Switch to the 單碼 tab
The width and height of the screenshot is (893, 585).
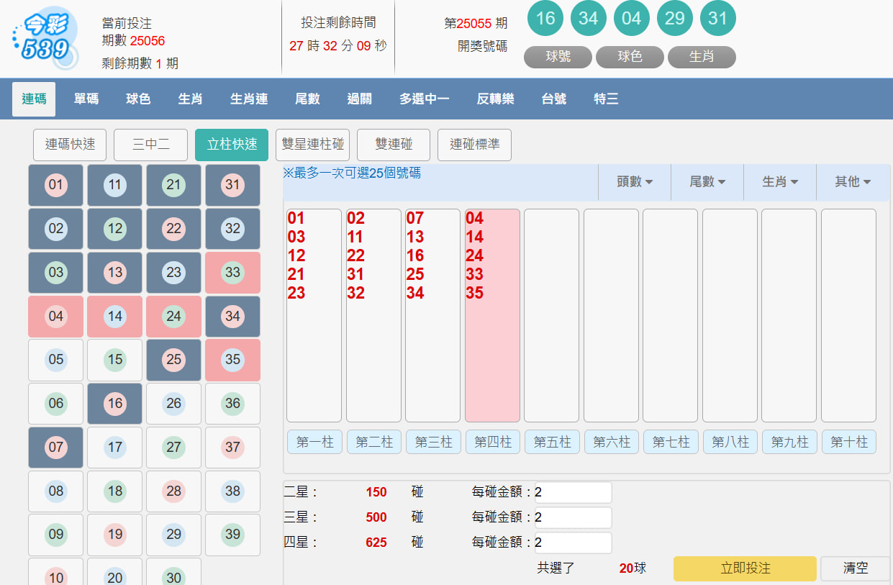[x=86, y=99]
